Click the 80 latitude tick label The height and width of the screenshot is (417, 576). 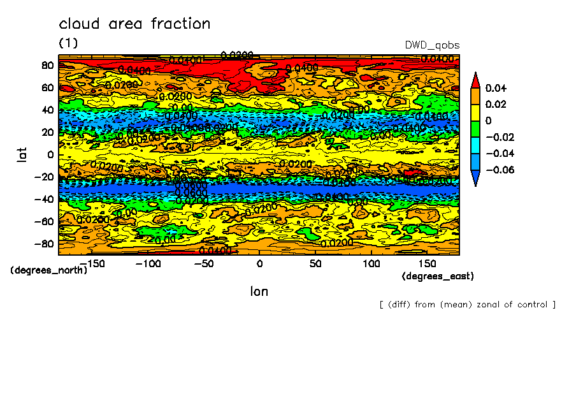(47, 65)
